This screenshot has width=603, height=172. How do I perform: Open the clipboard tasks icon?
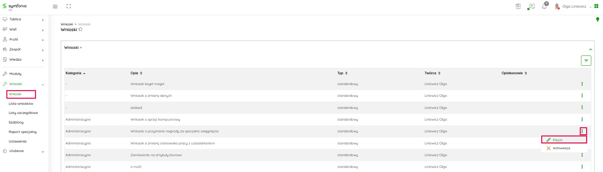[x=518, y=6]
